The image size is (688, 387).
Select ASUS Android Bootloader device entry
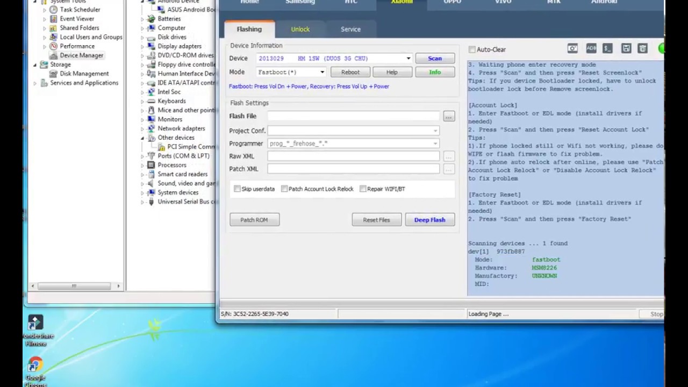pos(191,10)
